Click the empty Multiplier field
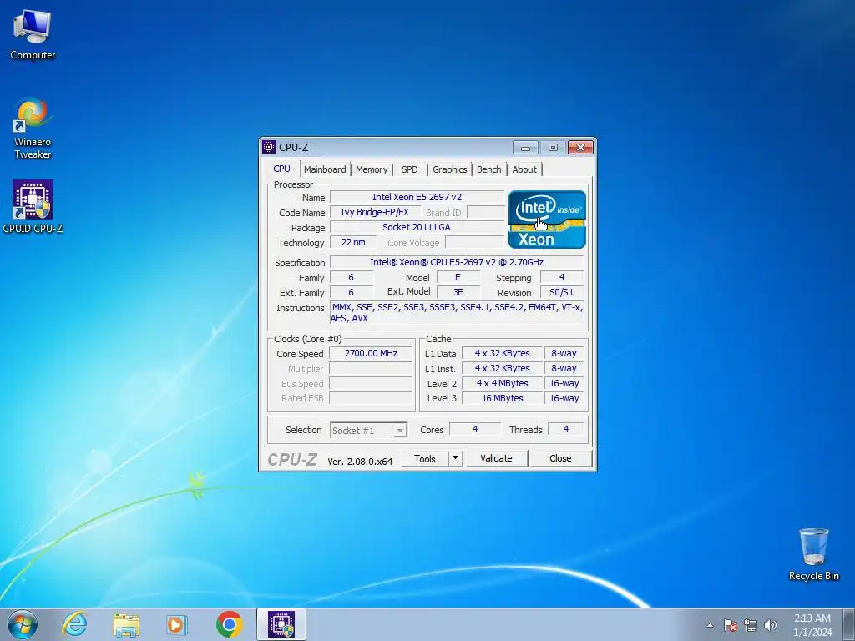This screenshot has height=641, width=855. tap(371, 368)
